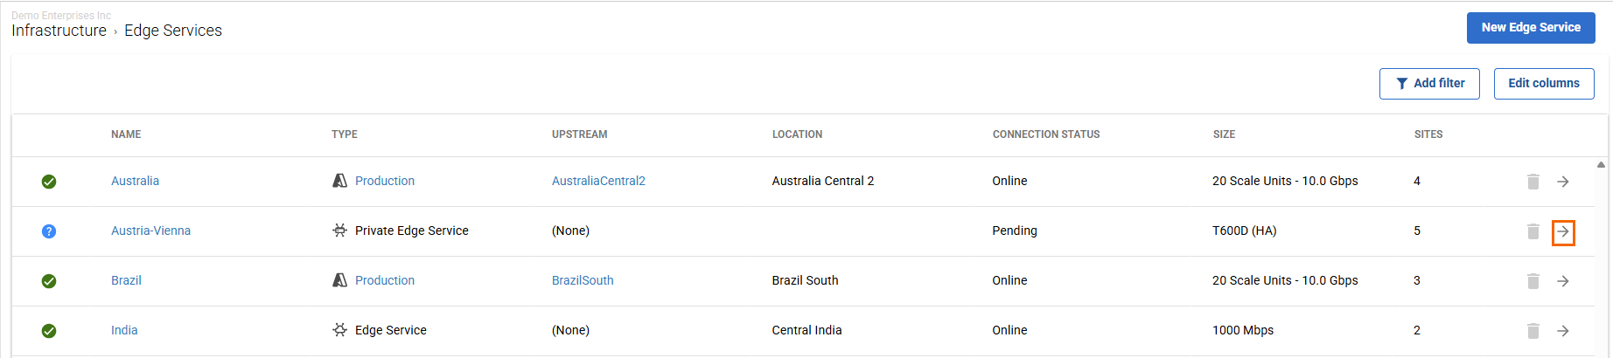The image size is (1613, 358).
Task: Go to Infrastructure breadcrumb
Action: tap(59, 31)
